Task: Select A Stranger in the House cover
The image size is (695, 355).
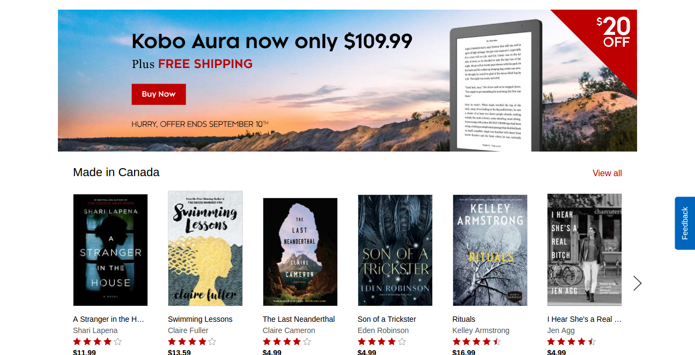Action: [110, 250]
